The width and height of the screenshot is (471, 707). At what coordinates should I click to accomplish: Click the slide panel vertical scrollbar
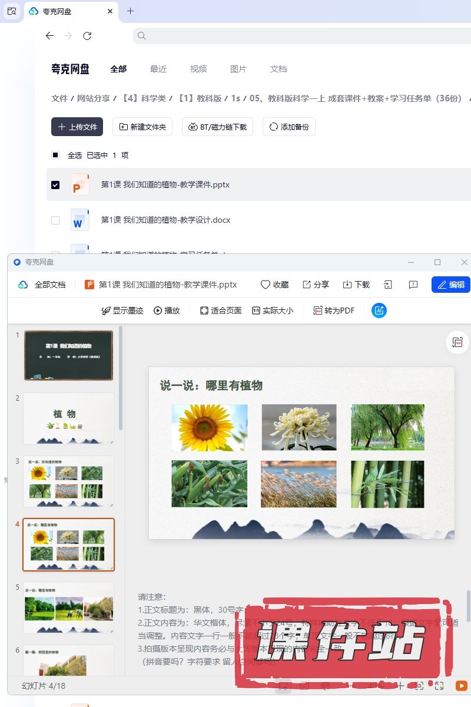(x=121, y=377)
